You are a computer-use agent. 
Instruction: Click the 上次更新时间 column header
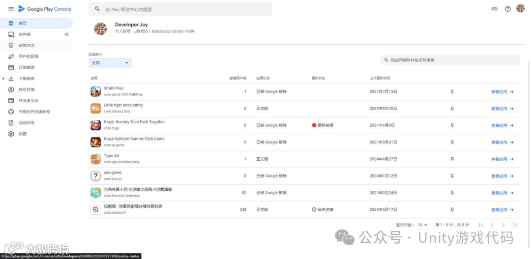pos(380,78)
